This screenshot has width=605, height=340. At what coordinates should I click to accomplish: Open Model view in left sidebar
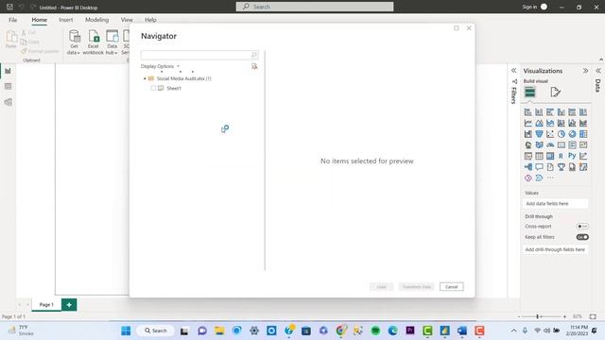coord(8,102)
